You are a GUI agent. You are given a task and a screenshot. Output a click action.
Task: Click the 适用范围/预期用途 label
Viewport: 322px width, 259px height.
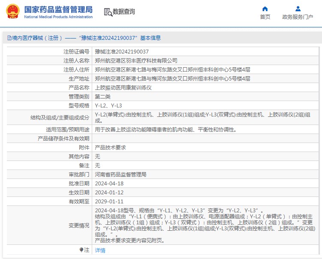click(x=68, y=130)
